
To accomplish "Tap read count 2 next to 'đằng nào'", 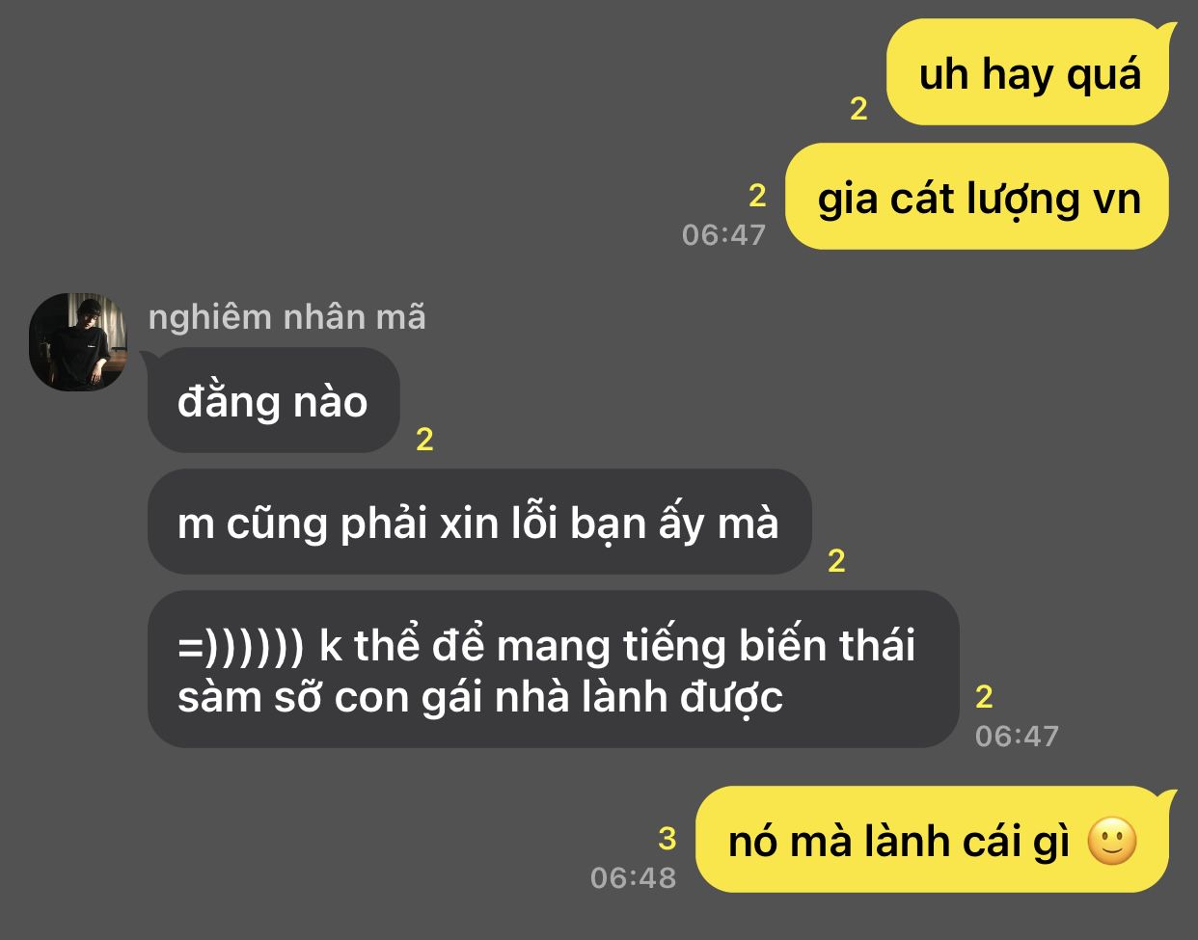I will [424, 440].
